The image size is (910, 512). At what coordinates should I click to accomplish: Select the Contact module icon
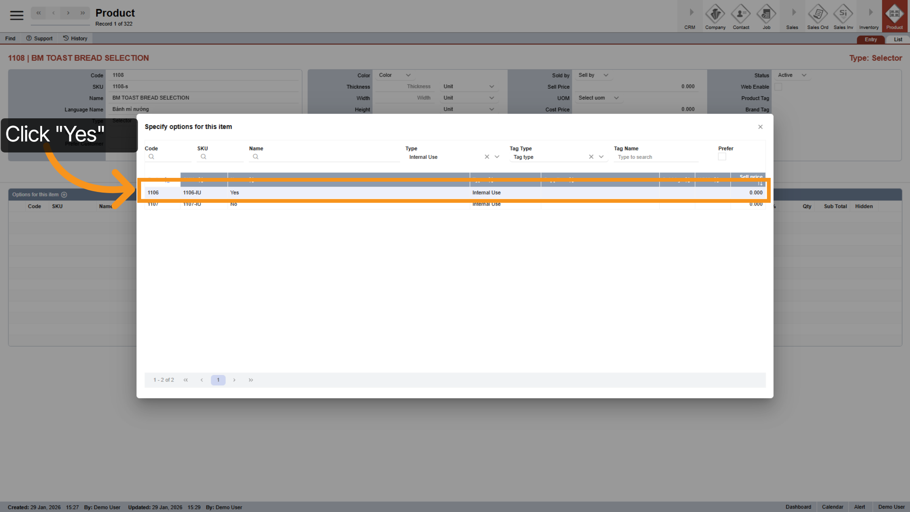point(741,16)
